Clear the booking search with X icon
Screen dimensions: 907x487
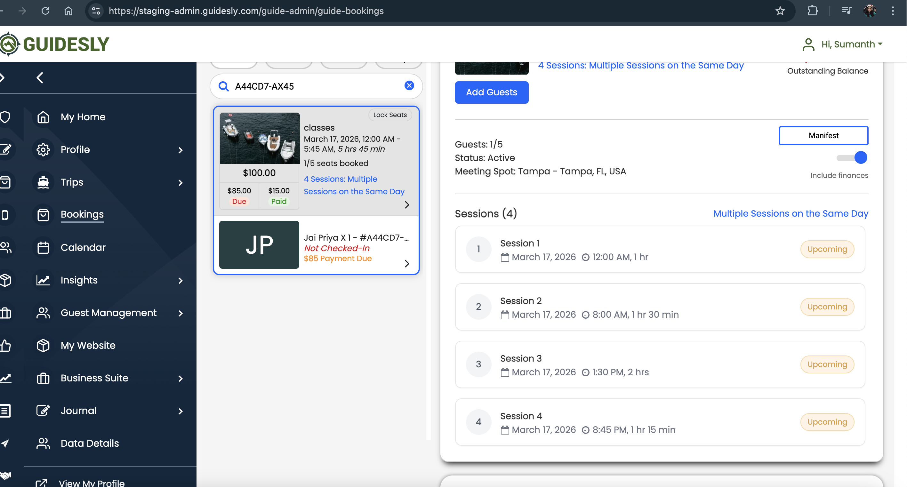point(409,85)
